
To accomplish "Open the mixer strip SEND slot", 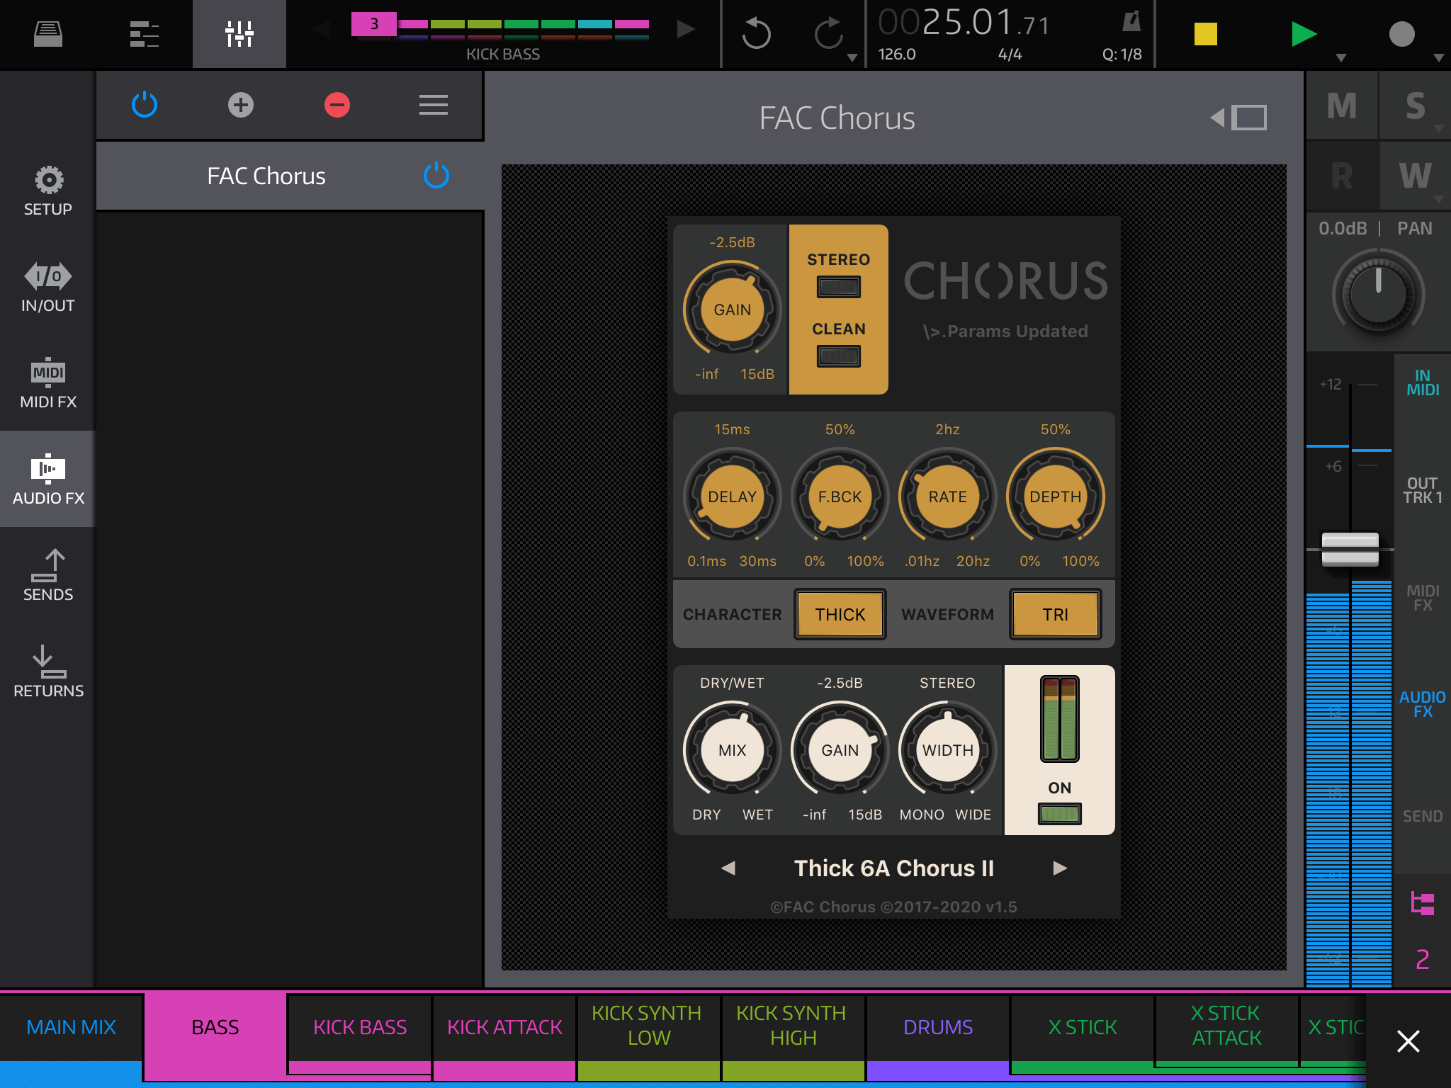I will point(1423,816).
